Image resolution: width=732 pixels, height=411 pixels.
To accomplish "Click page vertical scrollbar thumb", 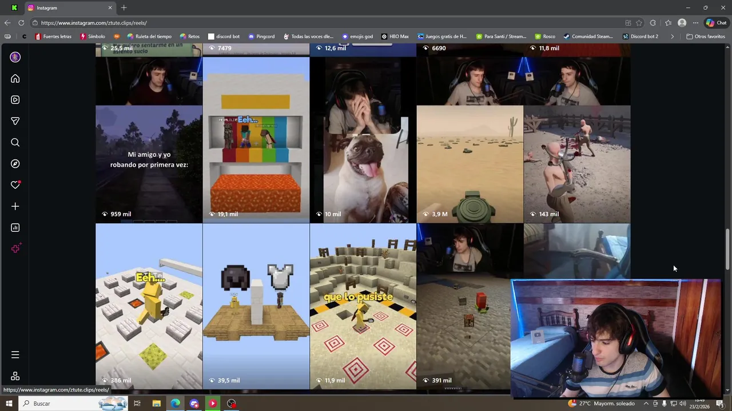I will 728,248.
